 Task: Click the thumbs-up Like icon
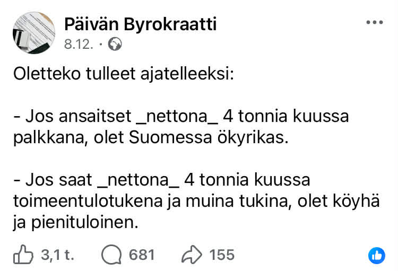tap(23, 255)
